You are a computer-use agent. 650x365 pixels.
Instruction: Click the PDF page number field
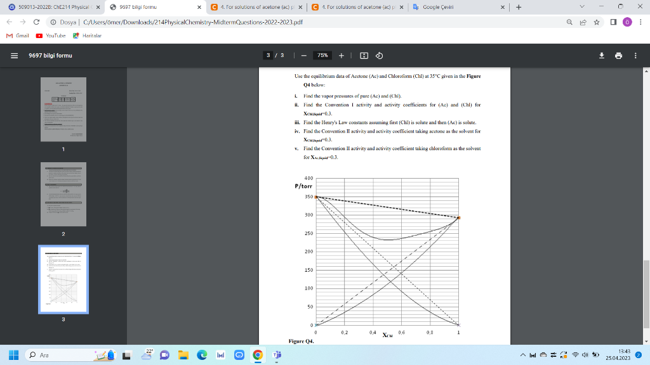tap(269, 56)
